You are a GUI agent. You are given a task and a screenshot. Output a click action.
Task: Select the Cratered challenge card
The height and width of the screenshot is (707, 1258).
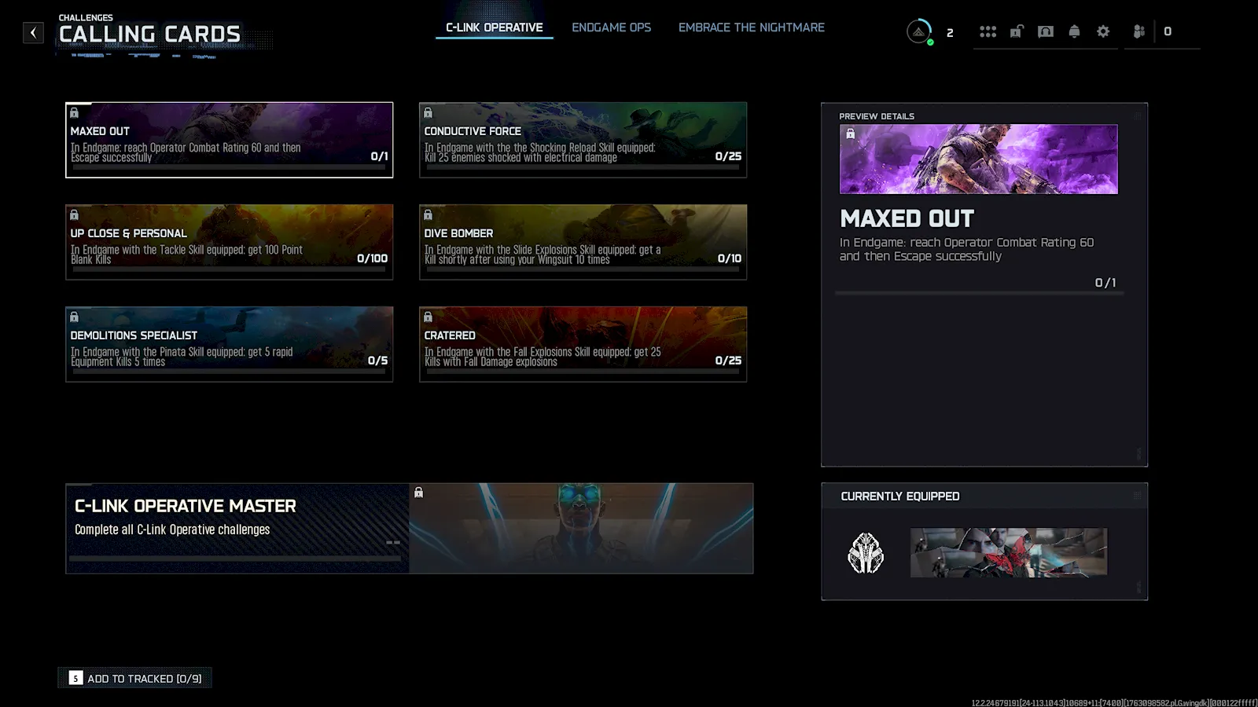(583, 344)
